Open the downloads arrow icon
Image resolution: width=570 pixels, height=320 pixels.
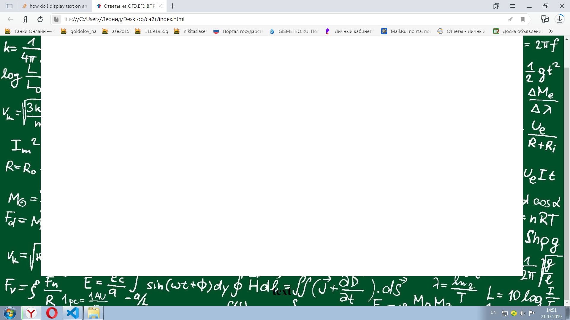point(560,19)
